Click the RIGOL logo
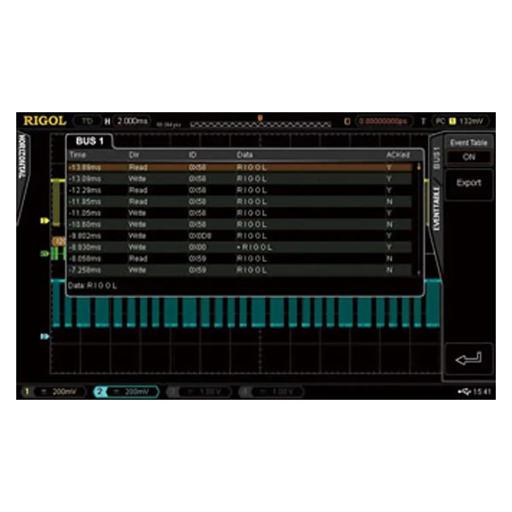Screen dimensions: 512x512 (x=45, y=121)
